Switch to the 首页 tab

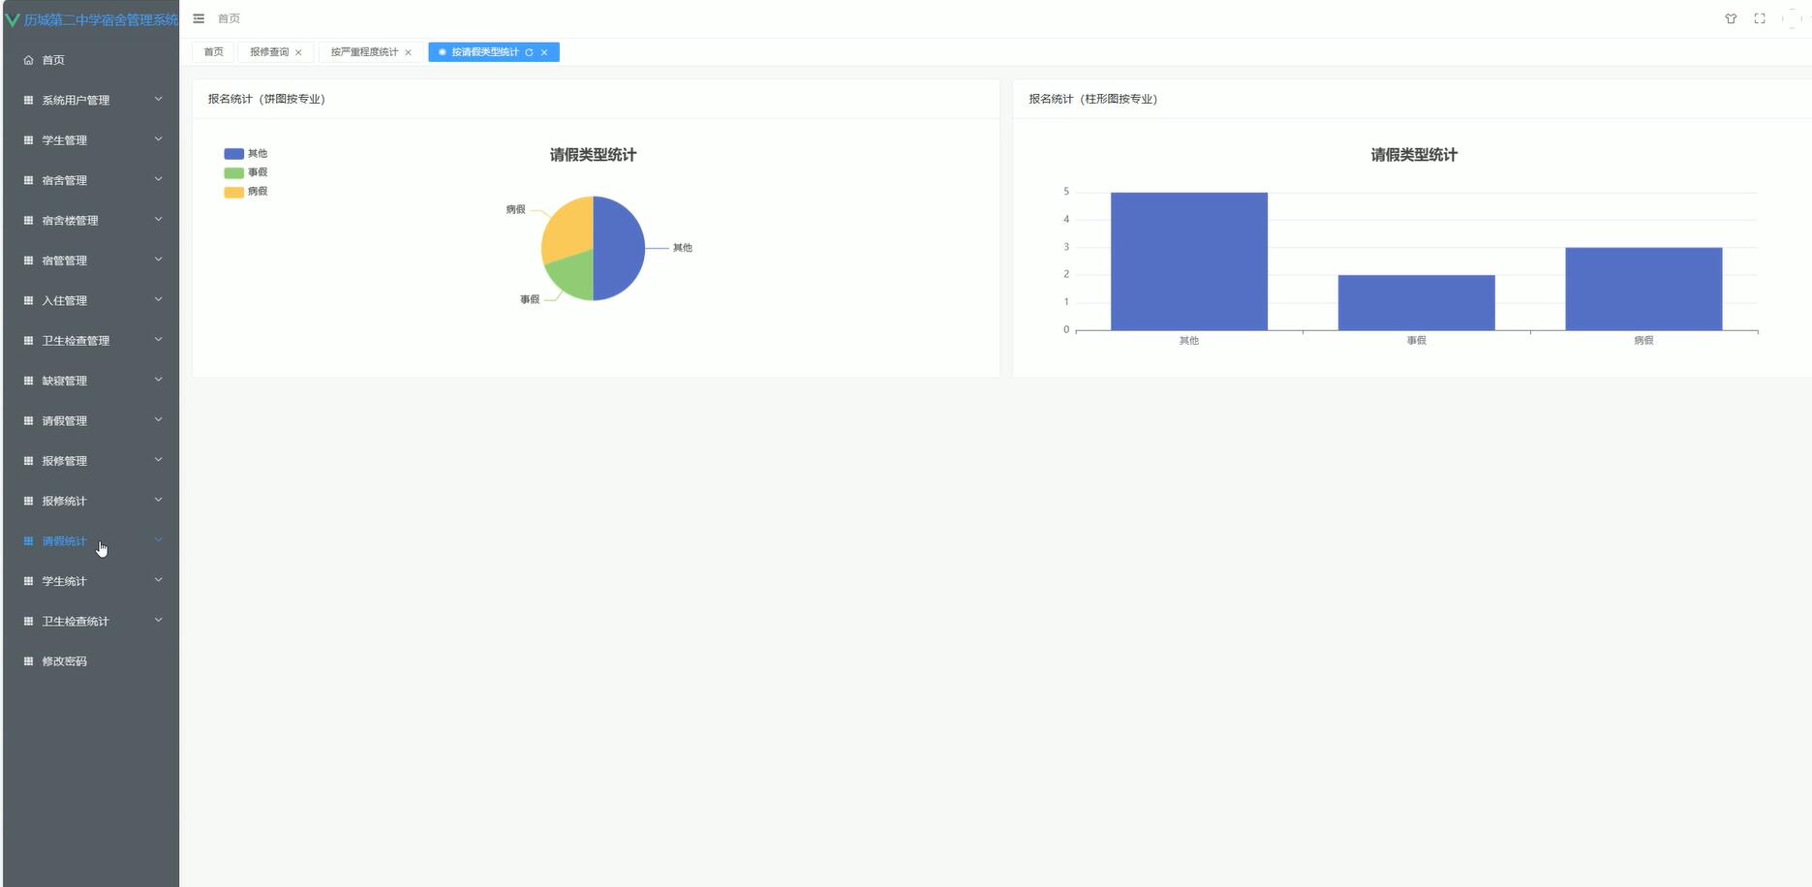tap(213, 52)
